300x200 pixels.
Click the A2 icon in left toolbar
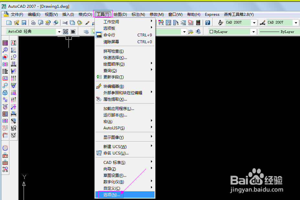5,78
